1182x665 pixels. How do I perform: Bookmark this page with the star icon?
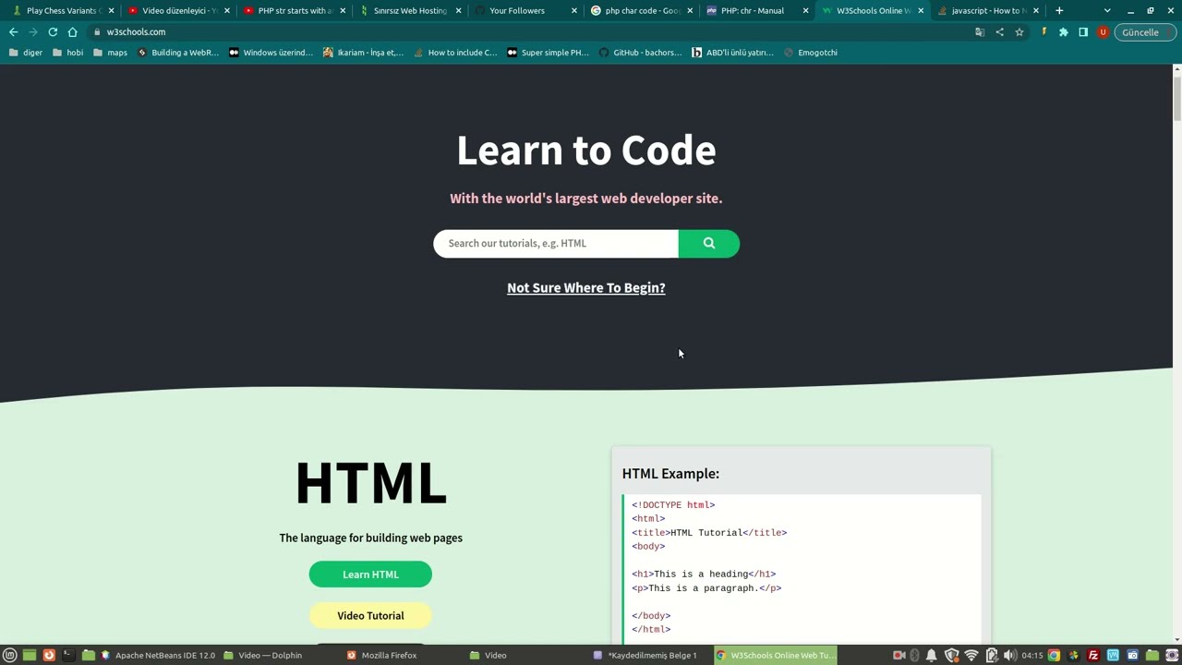click(1019, 31)
